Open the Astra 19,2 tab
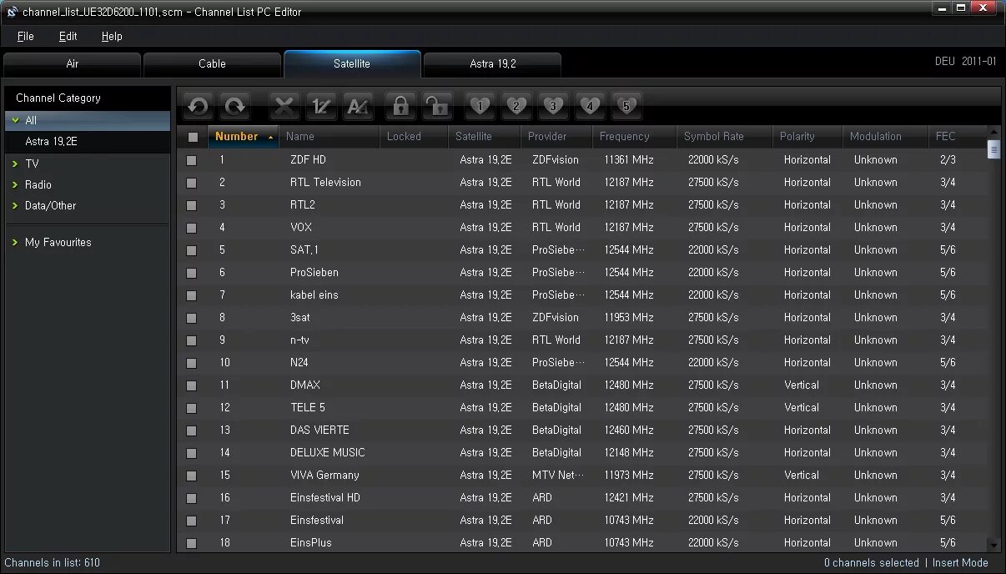The height and width of the screenshot is (574, 1006). [x=492, y=64]
